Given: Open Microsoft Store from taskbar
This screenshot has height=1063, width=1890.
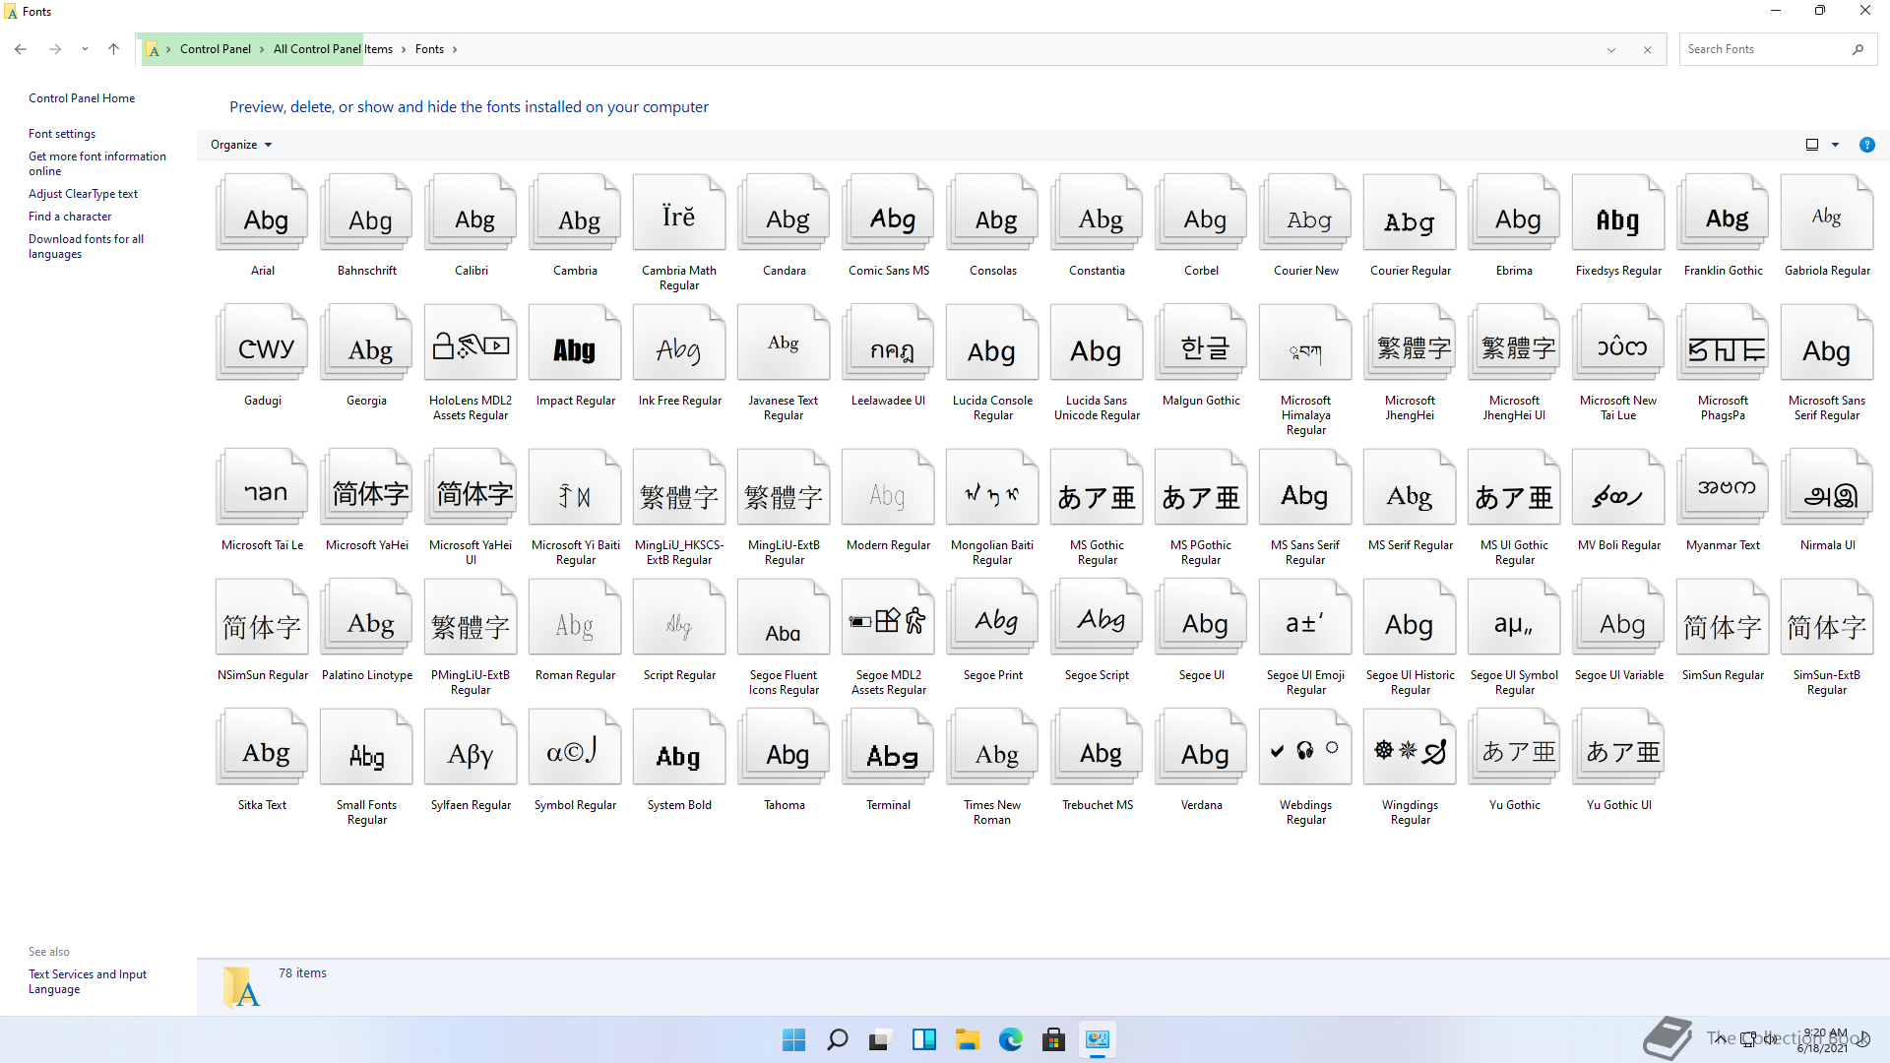Looking at the screenshot, I should pyautogui.click(x=1053, y=1039).
